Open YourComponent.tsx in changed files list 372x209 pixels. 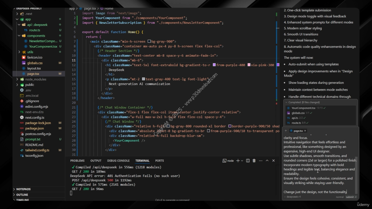(x=303, y=108)
